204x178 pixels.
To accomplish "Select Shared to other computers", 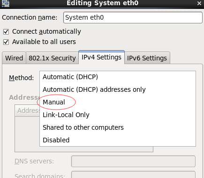I will pyautogui.click(x=118, y=127).
